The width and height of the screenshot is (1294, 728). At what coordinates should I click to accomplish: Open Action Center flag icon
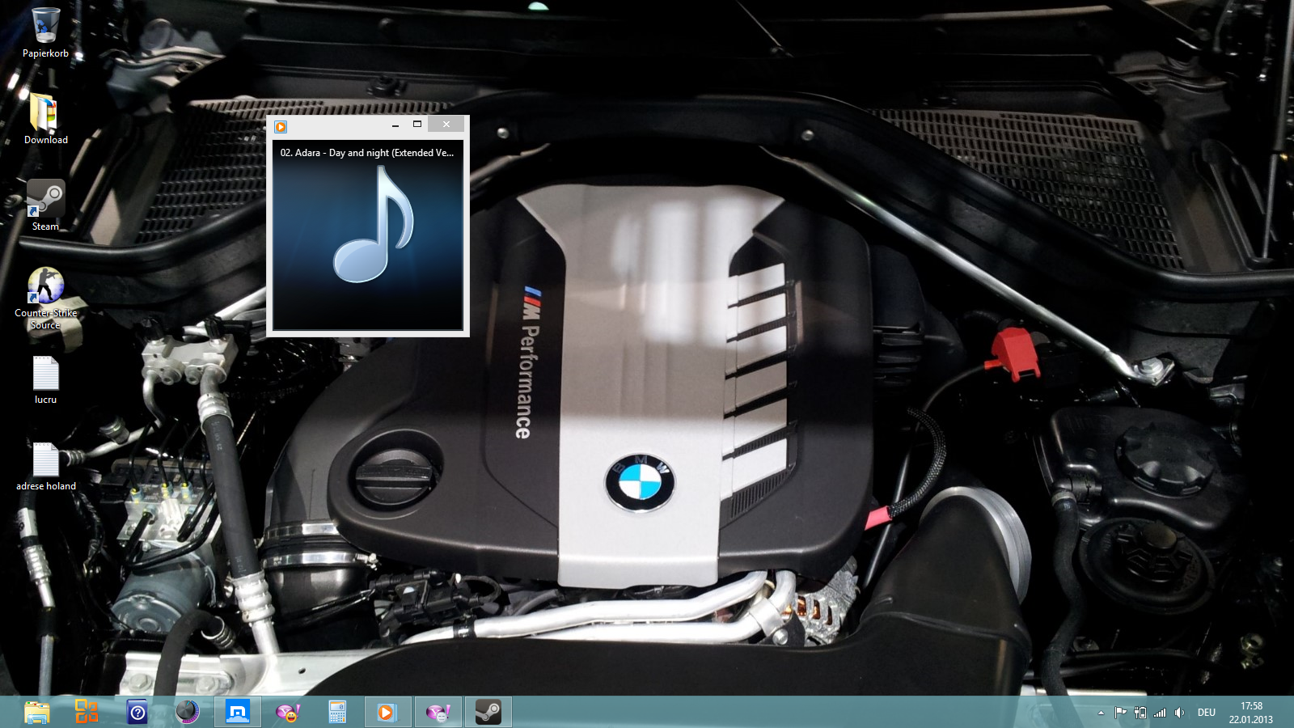point(1120,713)
